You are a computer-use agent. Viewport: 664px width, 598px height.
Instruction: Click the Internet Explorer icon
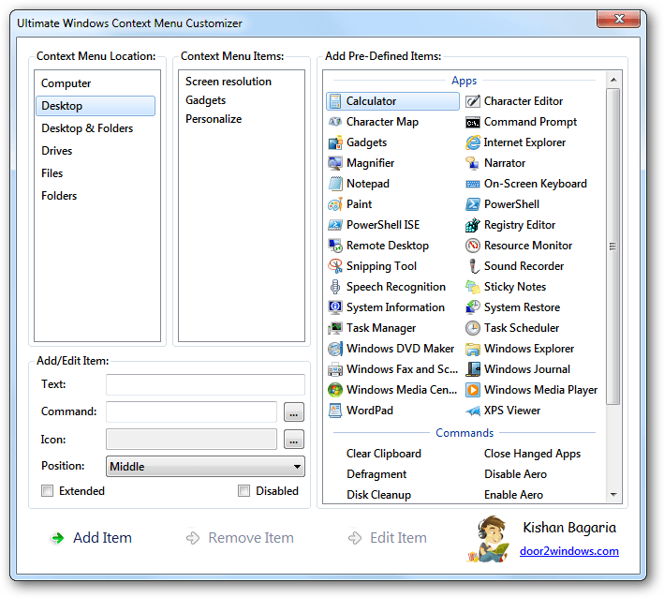tap(473, 142)
